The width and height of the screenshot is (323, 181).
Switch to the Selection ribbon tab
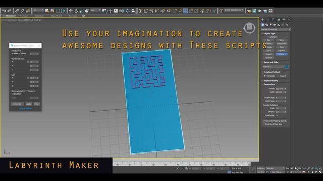[39, 16]
